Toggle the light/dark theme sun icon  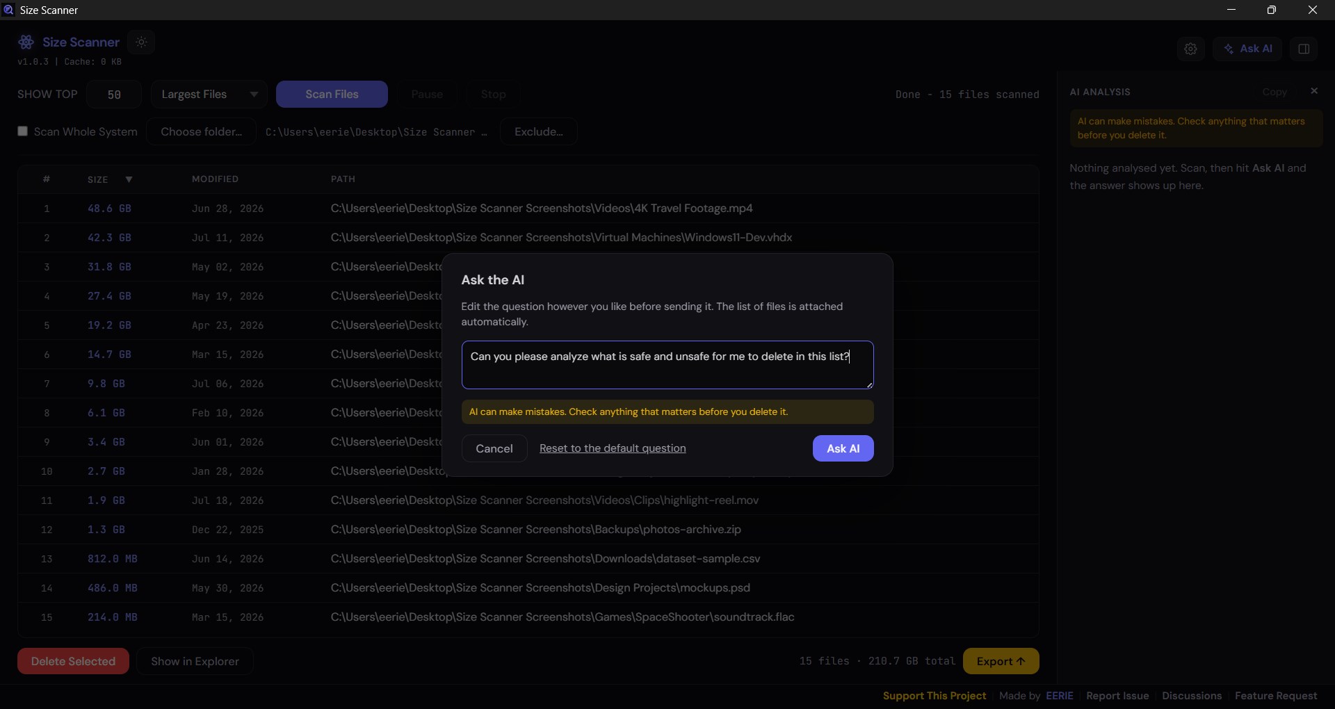click(142, 42)
